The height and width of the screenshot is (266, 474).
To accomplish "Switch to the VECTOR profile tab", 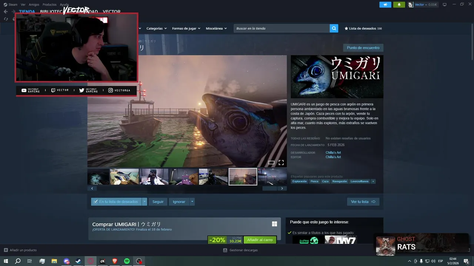I will click(x=111, y=12).
